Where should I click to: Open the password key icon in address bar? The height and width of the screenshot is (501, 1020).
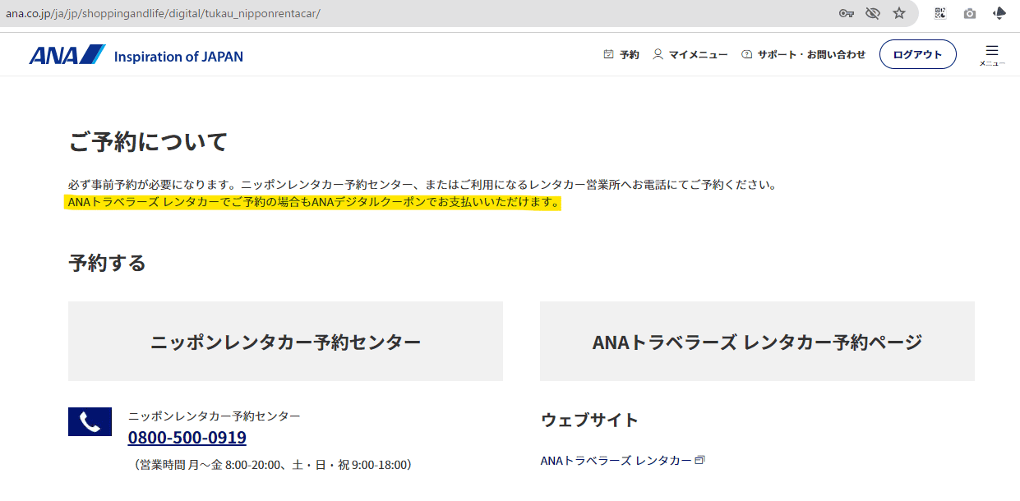point(846,13)
